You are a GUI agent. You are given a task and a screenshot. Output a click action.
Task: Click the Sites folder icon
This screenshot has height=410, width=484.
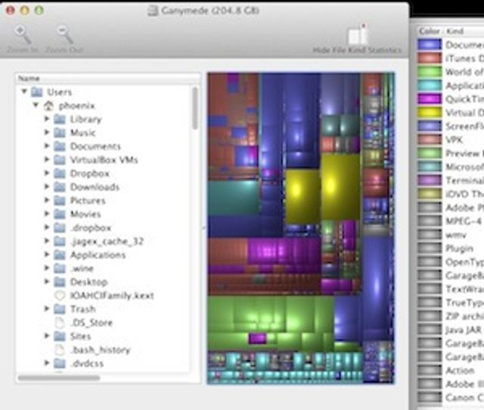point(60,337)
